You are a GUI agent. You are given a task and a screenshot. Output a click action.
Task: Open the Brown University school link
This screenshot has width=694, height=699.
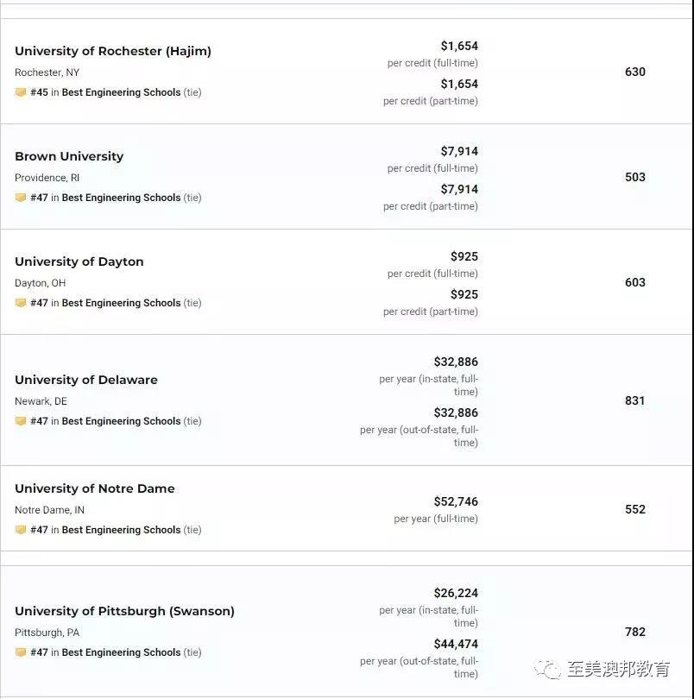click(69, 156)
